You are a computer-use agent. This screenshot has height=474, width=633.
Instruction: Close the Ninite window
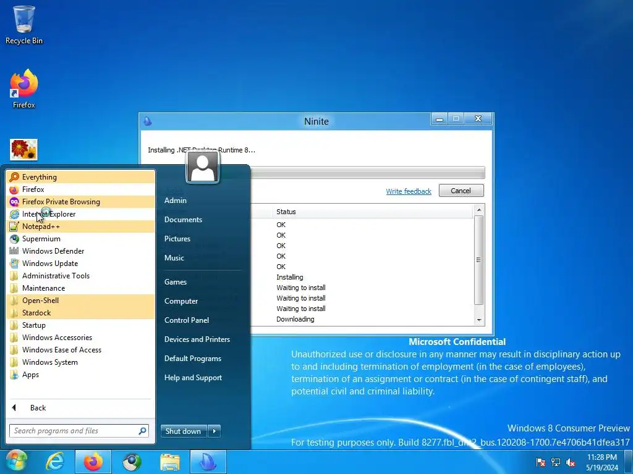point(478,119)
